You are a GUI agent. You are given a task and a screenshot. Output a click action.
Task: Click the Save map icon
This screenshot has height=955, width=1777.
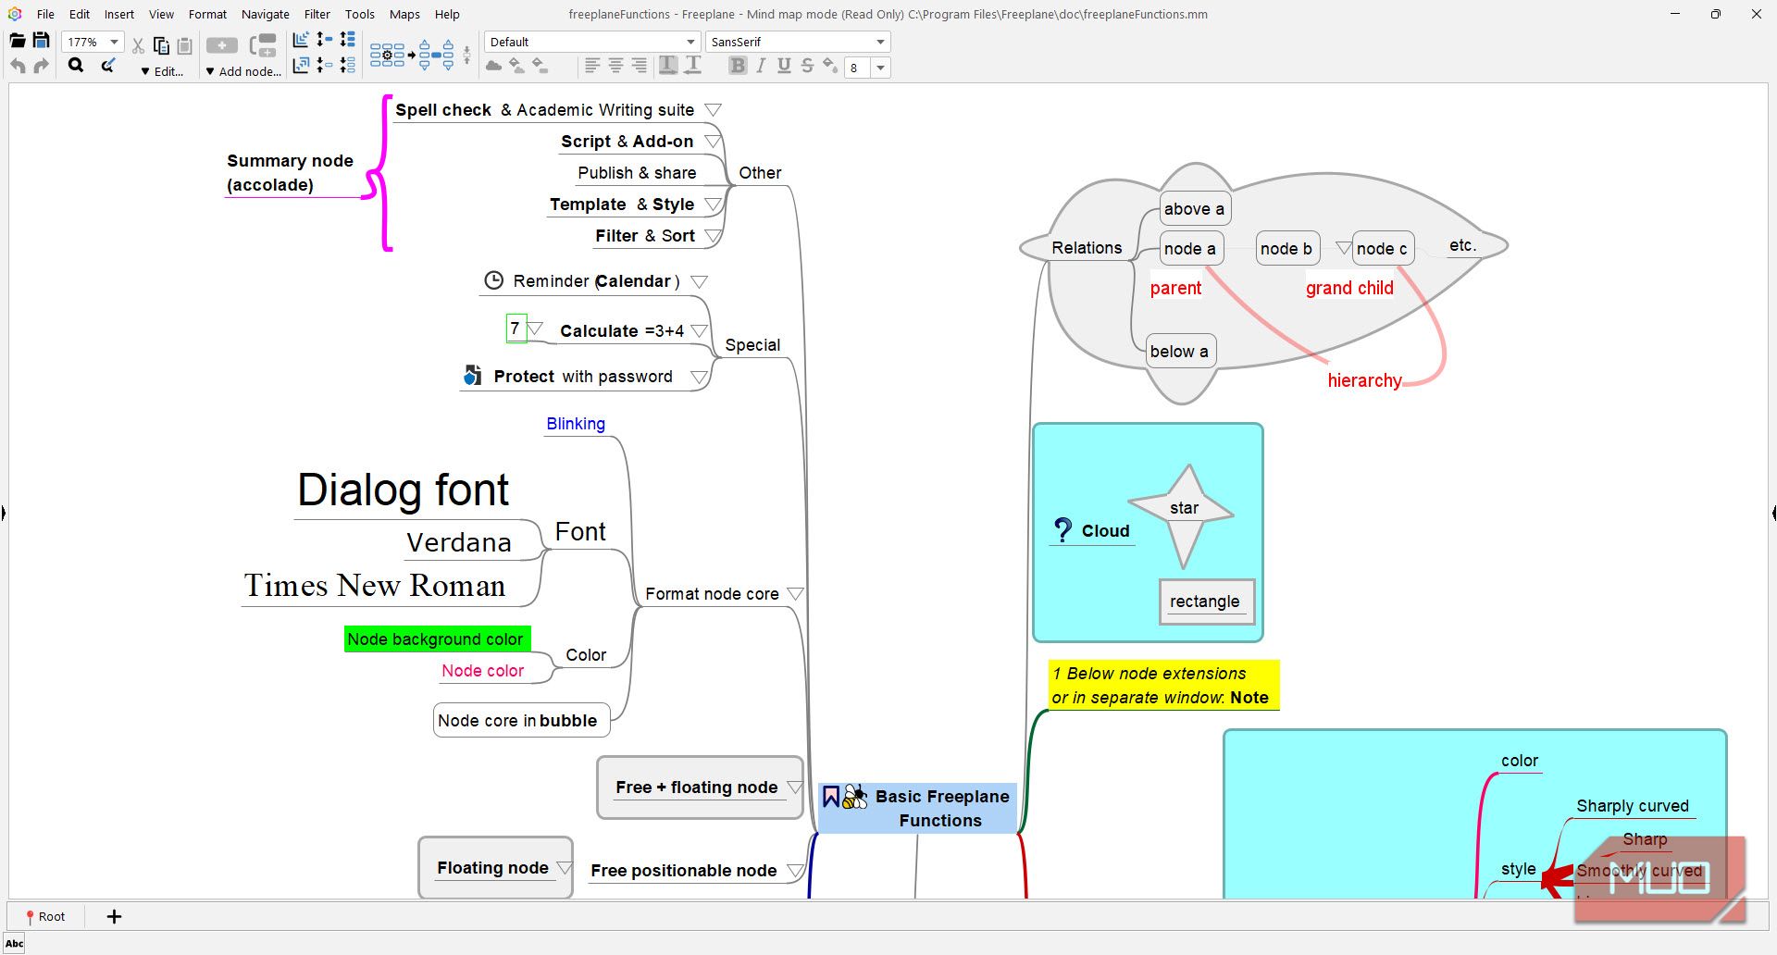[41, 41]
